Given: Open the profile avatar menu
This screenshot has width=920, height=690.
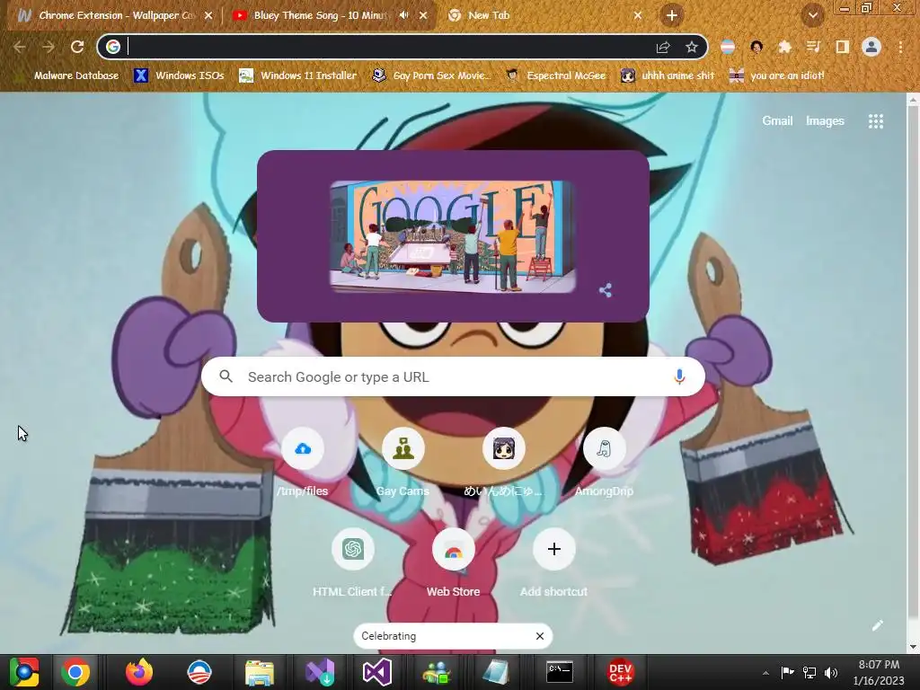Looking at the screenshot, I should click(871, 47).
